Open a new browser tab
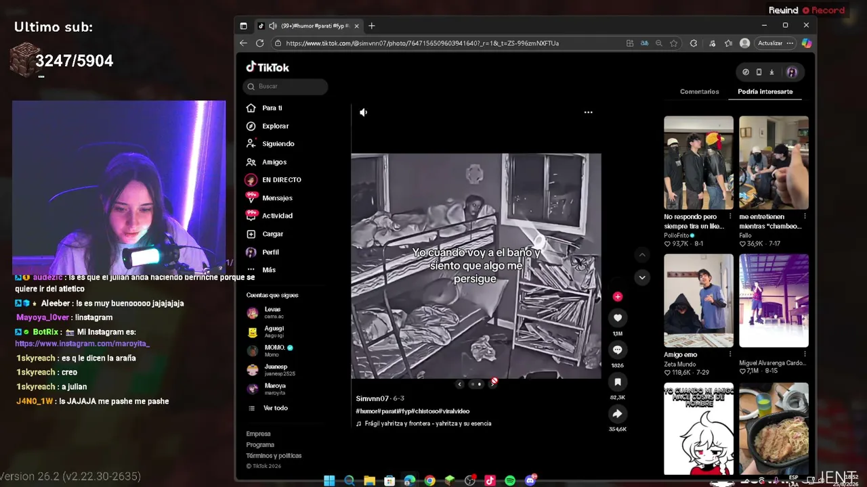 tap(371, 26)
